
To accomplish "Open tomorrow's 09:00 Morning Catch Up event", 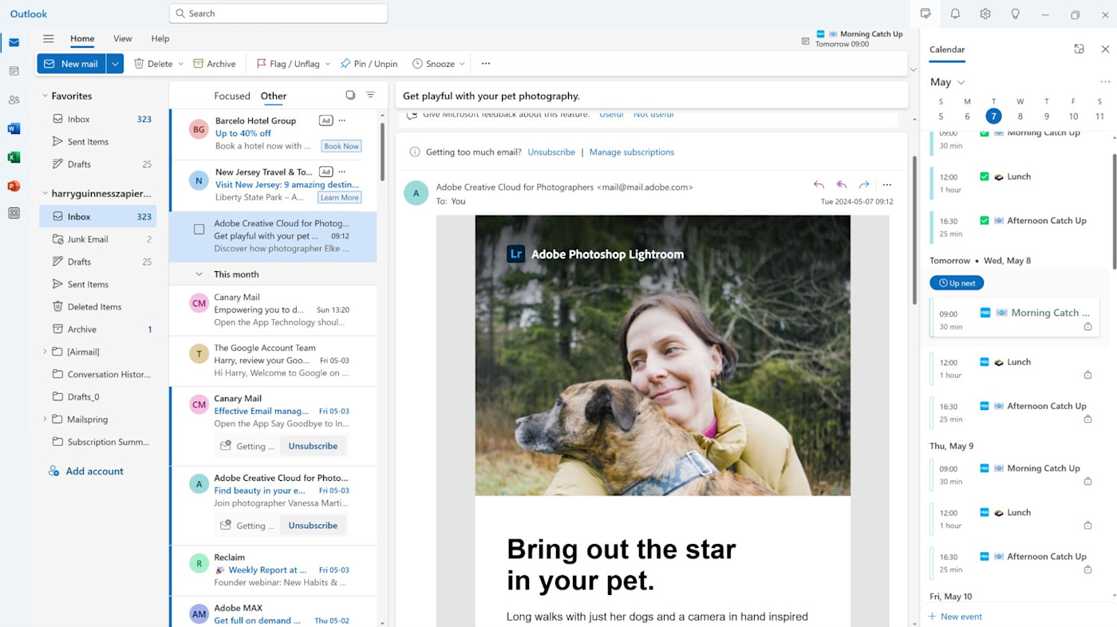I will (x=1014, y=317).
